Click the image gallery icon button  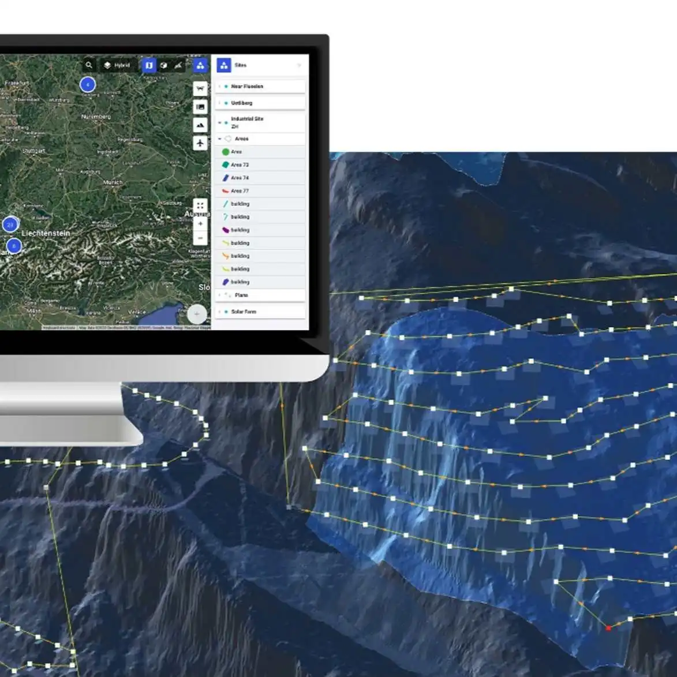pyautogui.click(x=200, y=107)
